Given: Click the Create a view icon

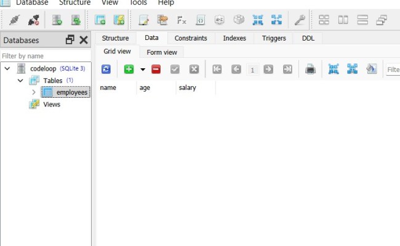Looking at the screenshot, I should (x=119, y=20).
